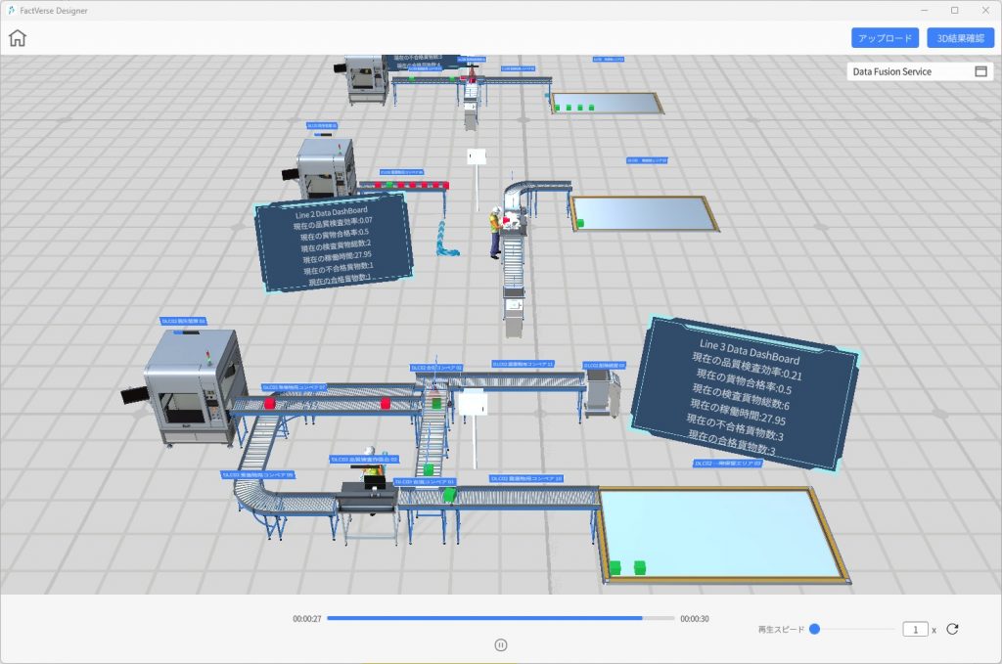Select the worker at Line 3 inspection station
This screenshot has width=1002, height=664.
click(373, 478)
